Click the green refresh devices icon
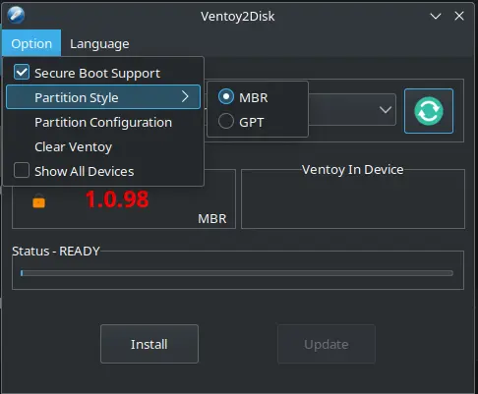Viewport: 478px width, 394px height. tap(429, 111)
